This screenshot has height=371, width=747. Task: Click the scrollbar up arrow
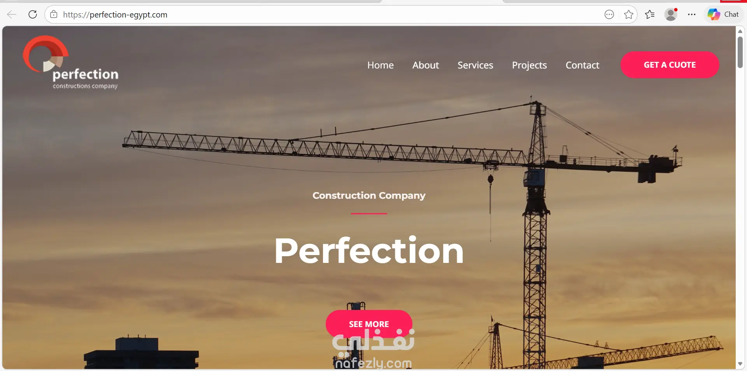pyautogui.click(x=740, y=31)
